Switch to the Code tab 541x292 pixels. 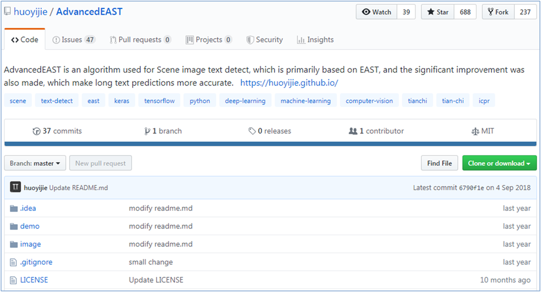pos(24,40)
